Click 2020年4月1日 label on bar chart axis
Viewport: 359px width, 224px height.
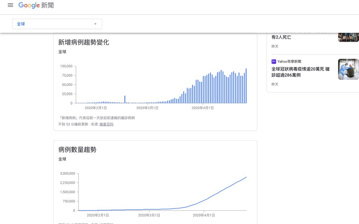click(202, 108)
